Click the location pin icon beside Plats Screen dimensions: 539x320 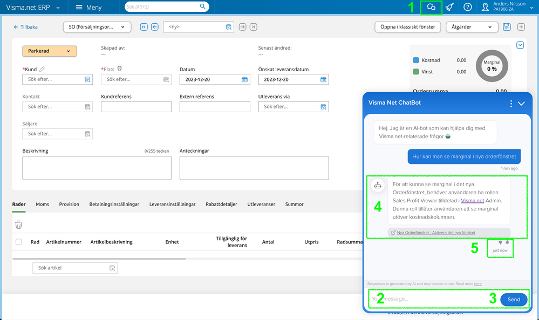coord(119,69)
